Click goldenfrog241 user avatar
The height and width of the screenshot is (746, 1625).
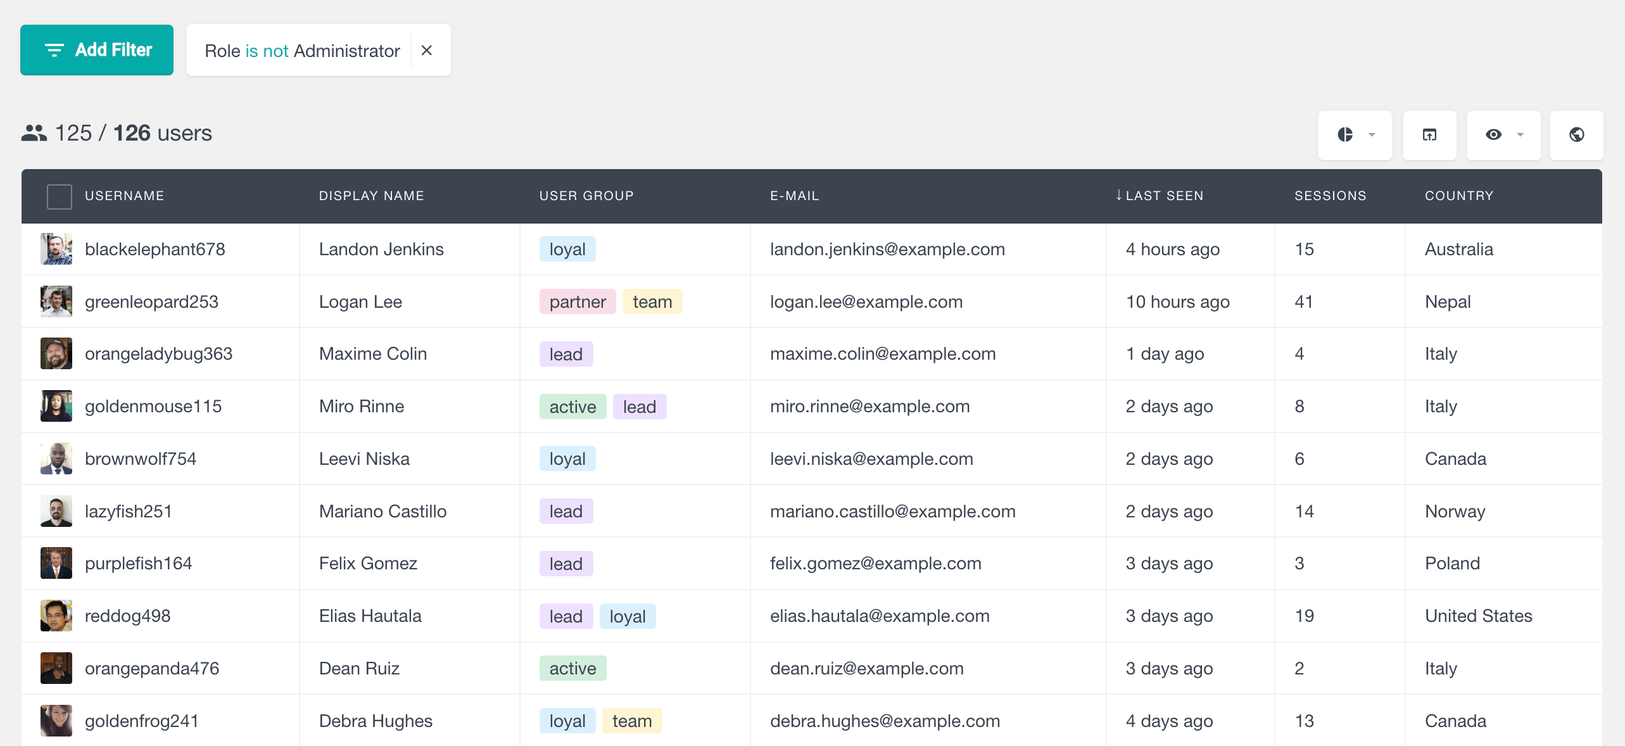click(56, 721)
